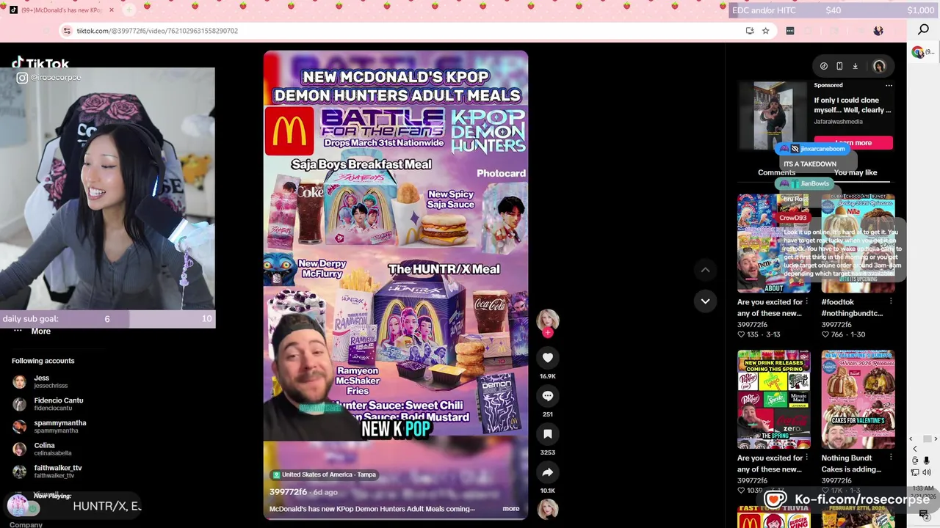Click the 'Following accounts' heading

click(x=43, y=361)
